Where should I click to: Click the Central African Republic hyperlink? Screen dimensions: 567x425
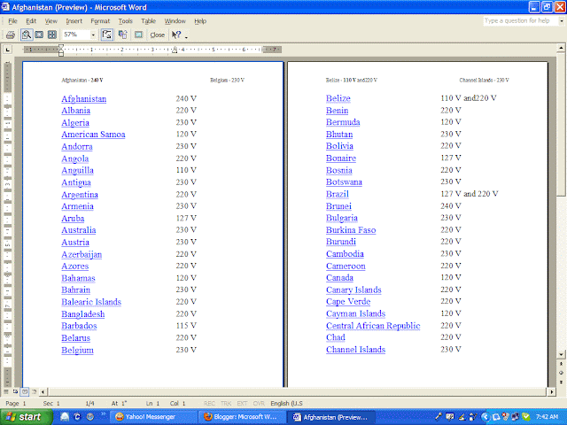pos(373,326)
